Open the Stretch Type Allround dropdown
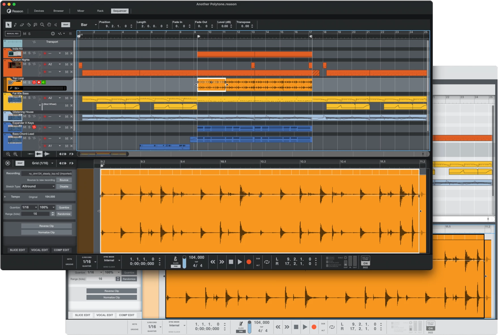This screenshot has width=499, height=336. [x=38, y=186]
